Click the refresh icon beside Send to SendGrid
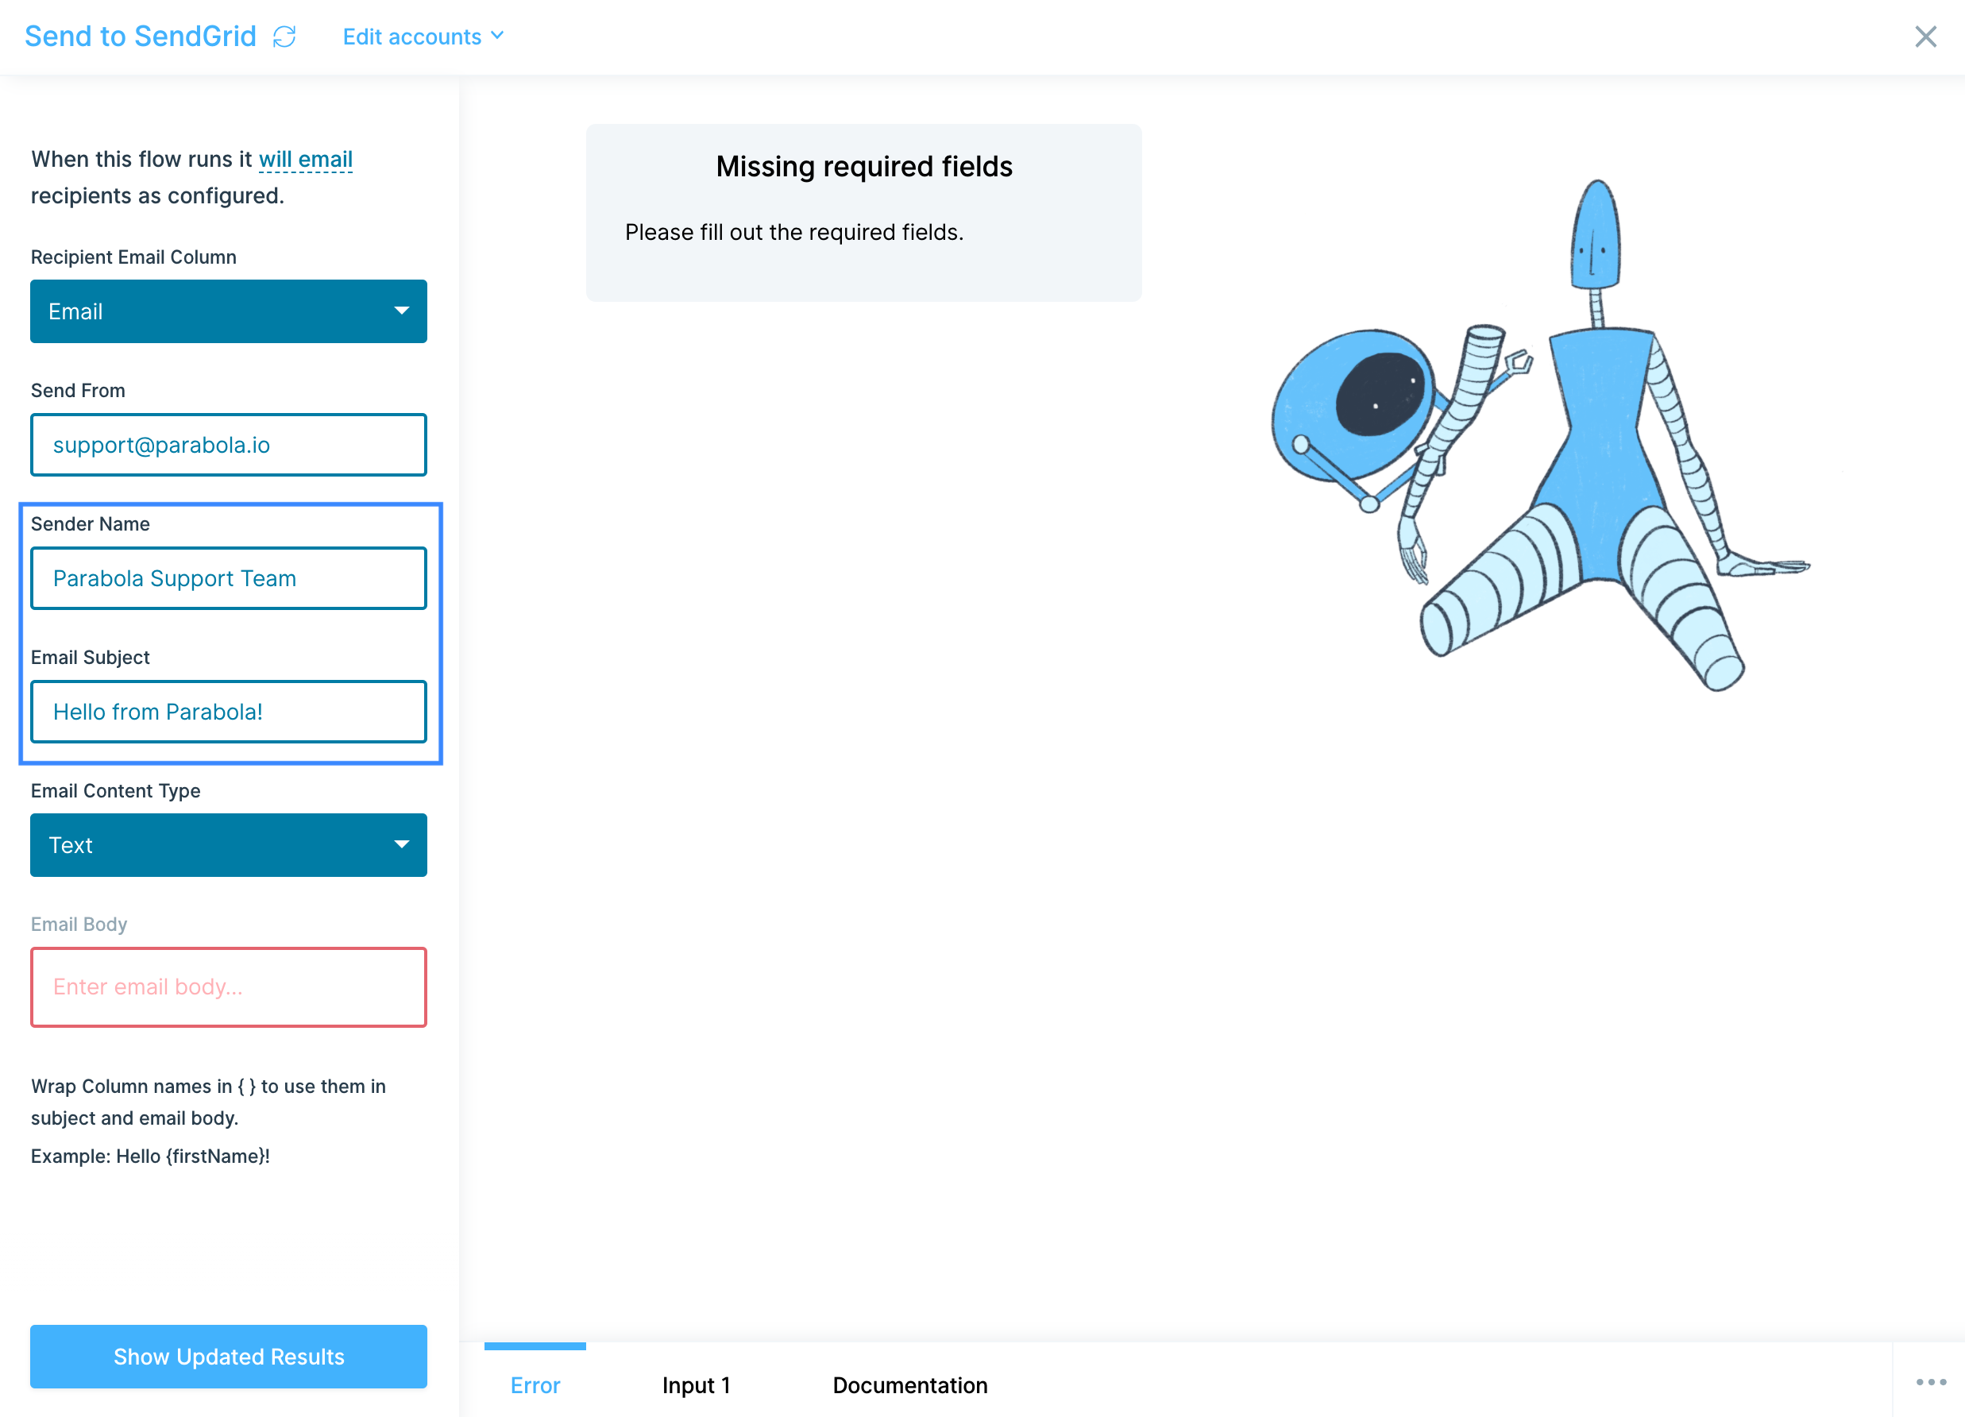The image size is (1965, 1417). (x=284, y=37)
